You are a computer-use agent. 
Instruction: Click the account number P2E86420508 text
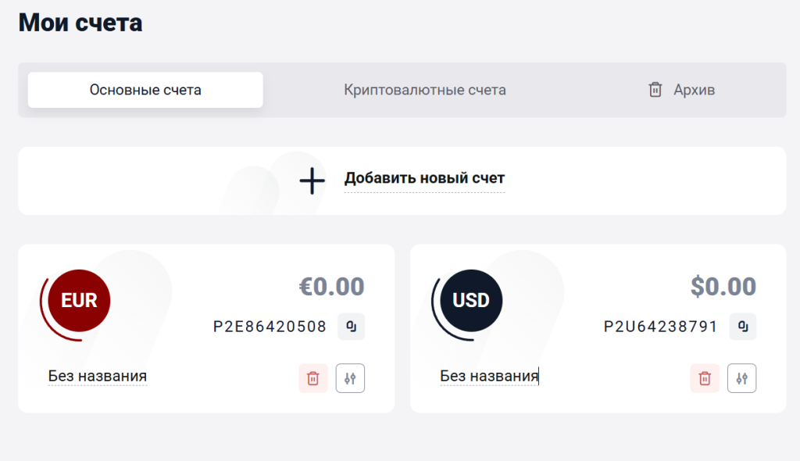(x=270, y=327)
